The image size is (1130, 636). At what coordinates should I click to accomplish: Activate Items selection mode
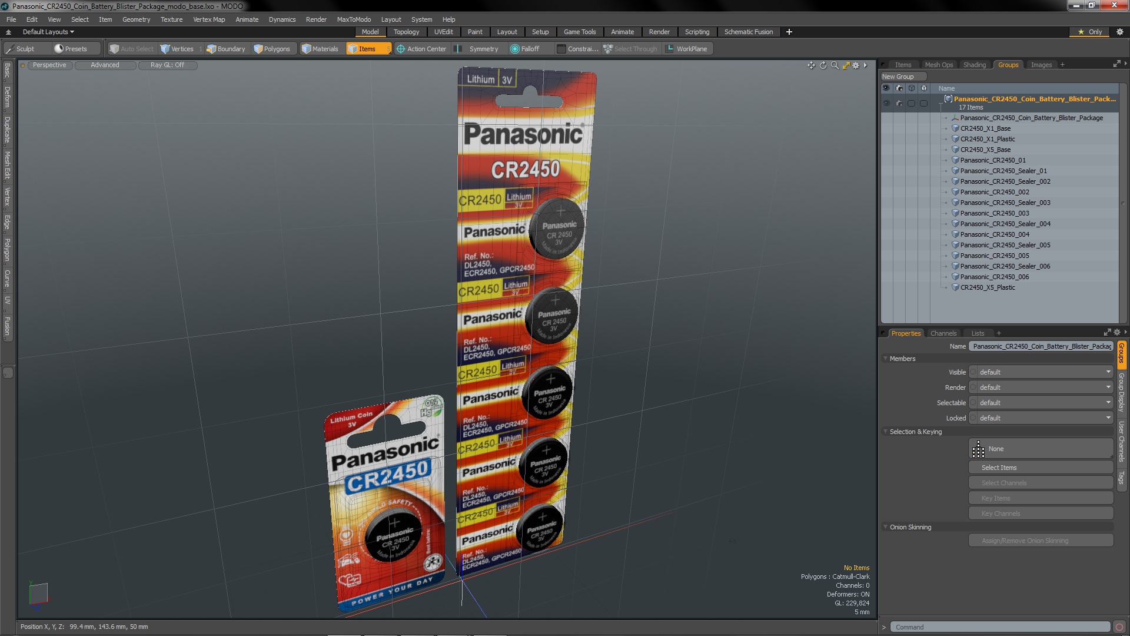(x=368, y=49)
